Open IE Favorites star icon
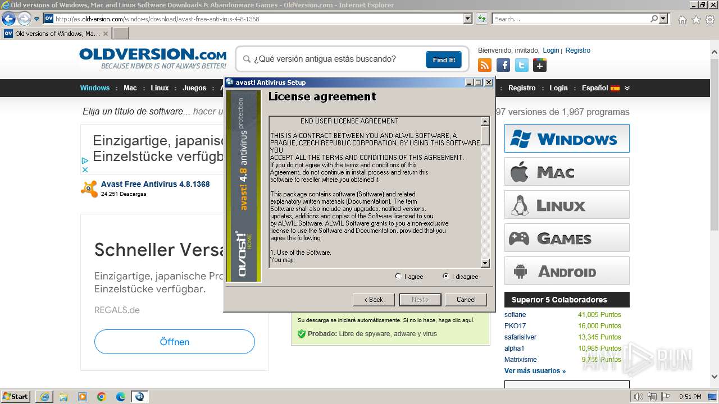 (x=696, y=20)
